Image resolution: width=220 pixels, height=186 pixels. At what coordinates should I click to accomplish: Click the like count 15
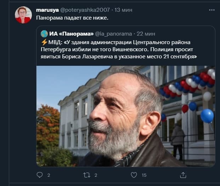pyautogui.click(x=144, y=175)
